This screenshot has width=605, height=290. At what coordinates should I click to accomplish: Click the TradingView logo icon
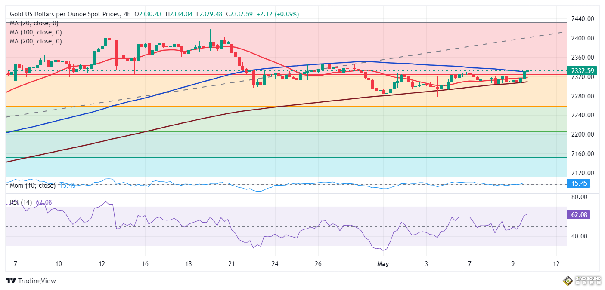(11, 281)
